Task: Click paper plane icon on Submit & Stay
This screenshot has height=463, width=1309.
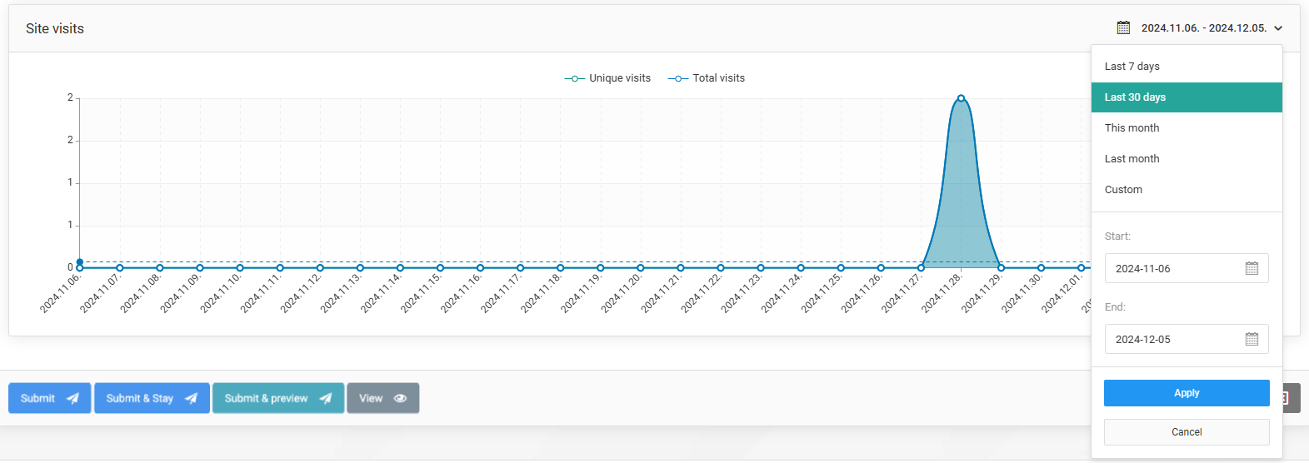Action: (192, 398)
